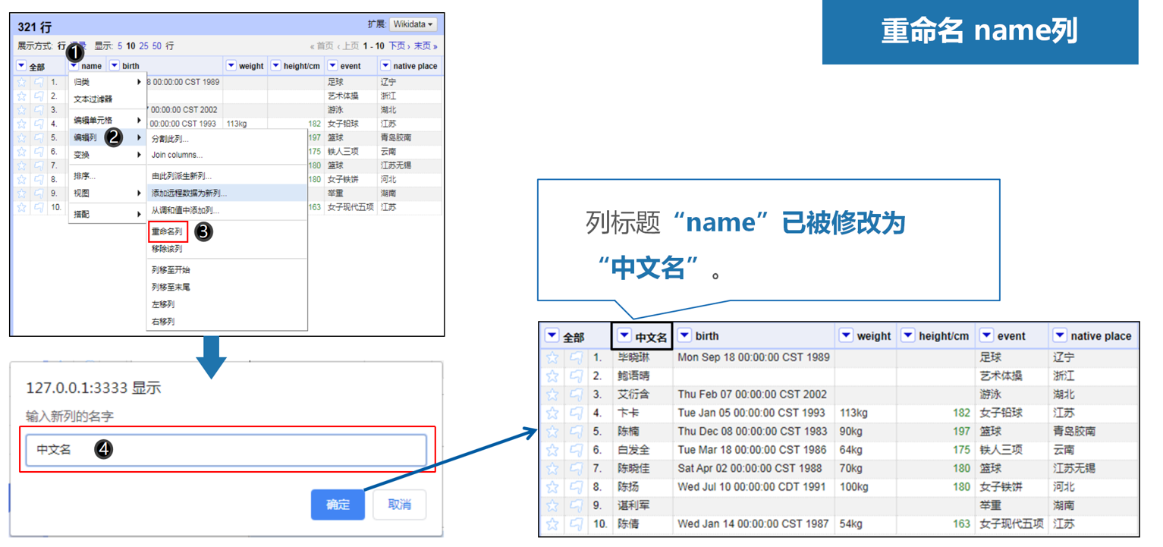
Task: Choose 添加远程数据为新列... entry
Action: [x=227, y=193]
